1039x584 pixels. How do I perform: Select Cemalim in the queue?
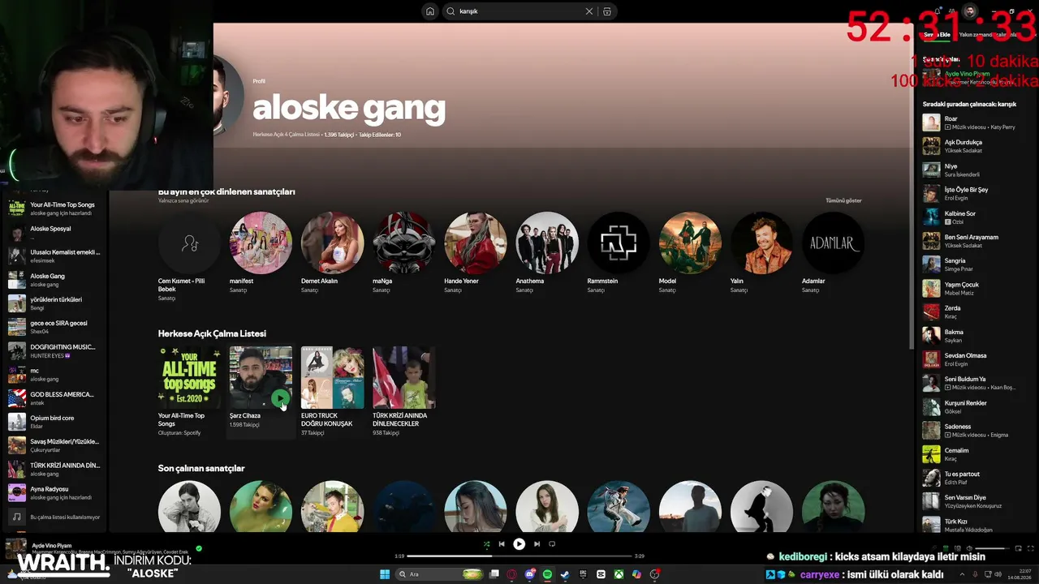pos(977,454)
